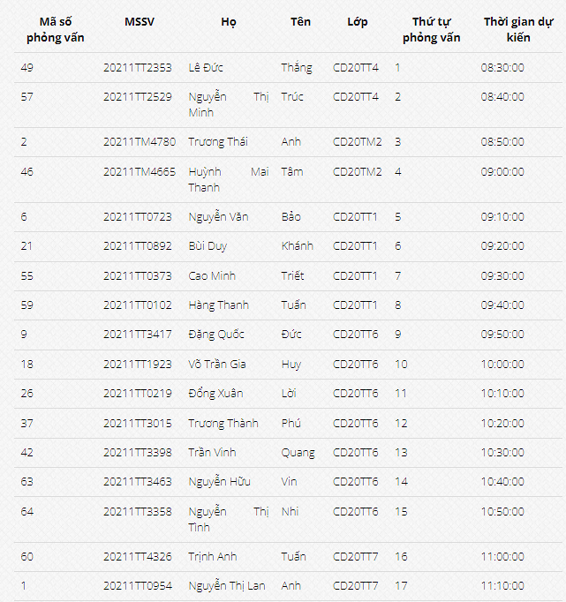Select student ID 20211TT2353
This screenshot has width=566, height=602.
pos(138,68)
